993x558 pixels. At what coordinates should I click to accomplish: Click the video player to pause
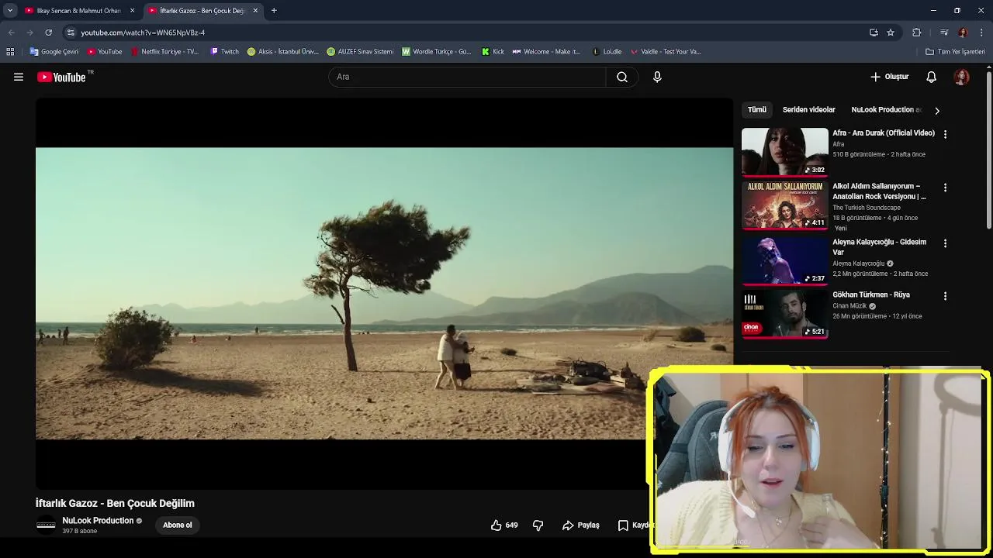point(384,293)
